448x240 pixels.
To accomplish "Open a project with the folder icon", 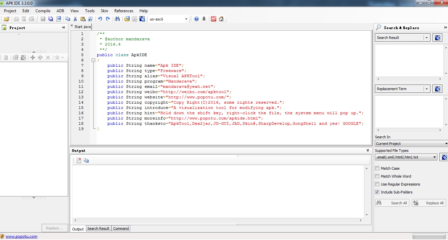I will tap(6, 19).
